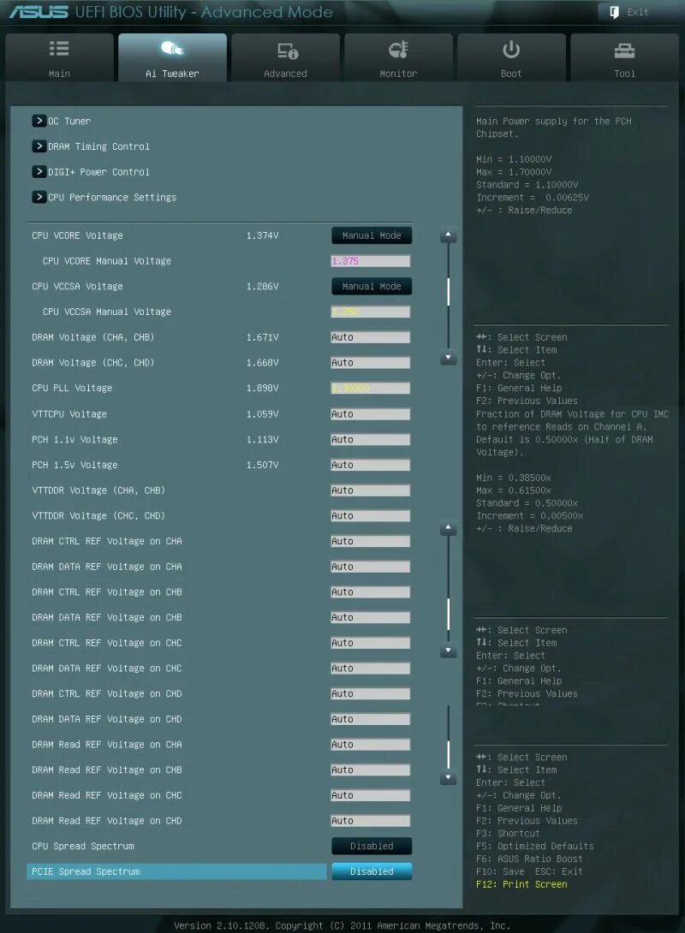Open PCIE Spread Spectrum Disabled dropdown
Image resolution: width=685 pixels, height=933 pixels.
[372, 871]
